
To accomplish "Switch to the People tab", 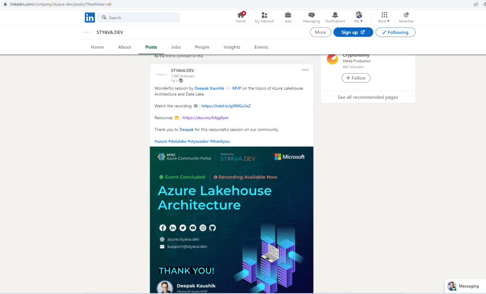I will [202, 47].
